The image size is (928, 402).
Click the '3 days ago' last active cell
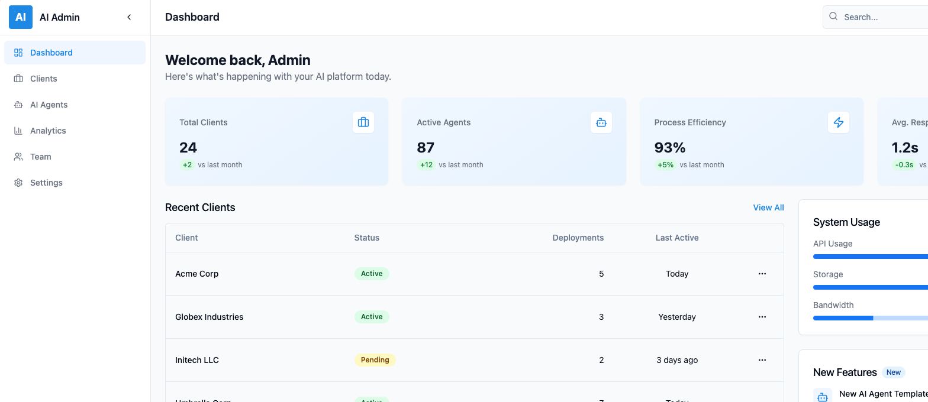677,360
